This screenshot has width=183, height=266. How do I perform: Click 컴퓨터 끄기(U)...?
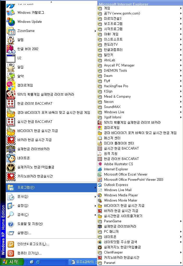click(x=51, y=253)
